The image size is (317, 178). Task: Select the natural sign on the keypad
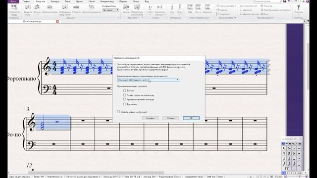pyautogui.click(x=284, y=153)
